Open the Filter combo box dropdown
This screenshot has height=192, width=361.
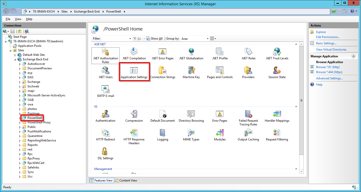click(x=130, y=39)
